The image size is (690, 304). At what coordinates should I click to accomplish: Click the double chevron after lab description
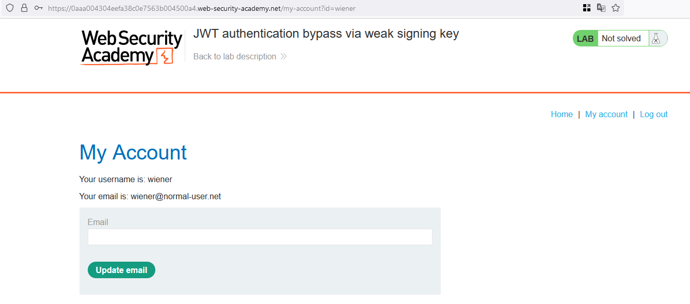[x=283, y=57]
